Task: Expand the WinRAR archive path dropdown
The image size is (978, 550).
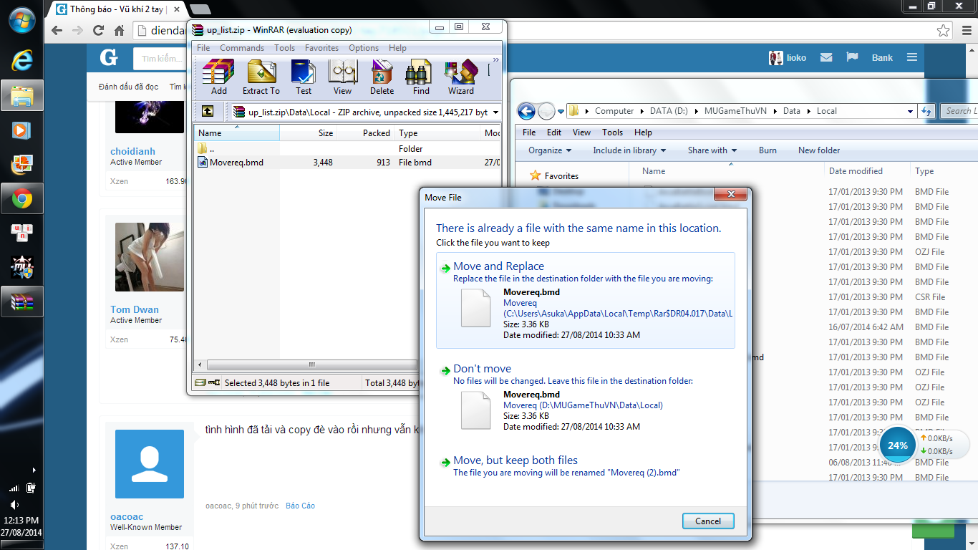Action: (x=496, y=112)
